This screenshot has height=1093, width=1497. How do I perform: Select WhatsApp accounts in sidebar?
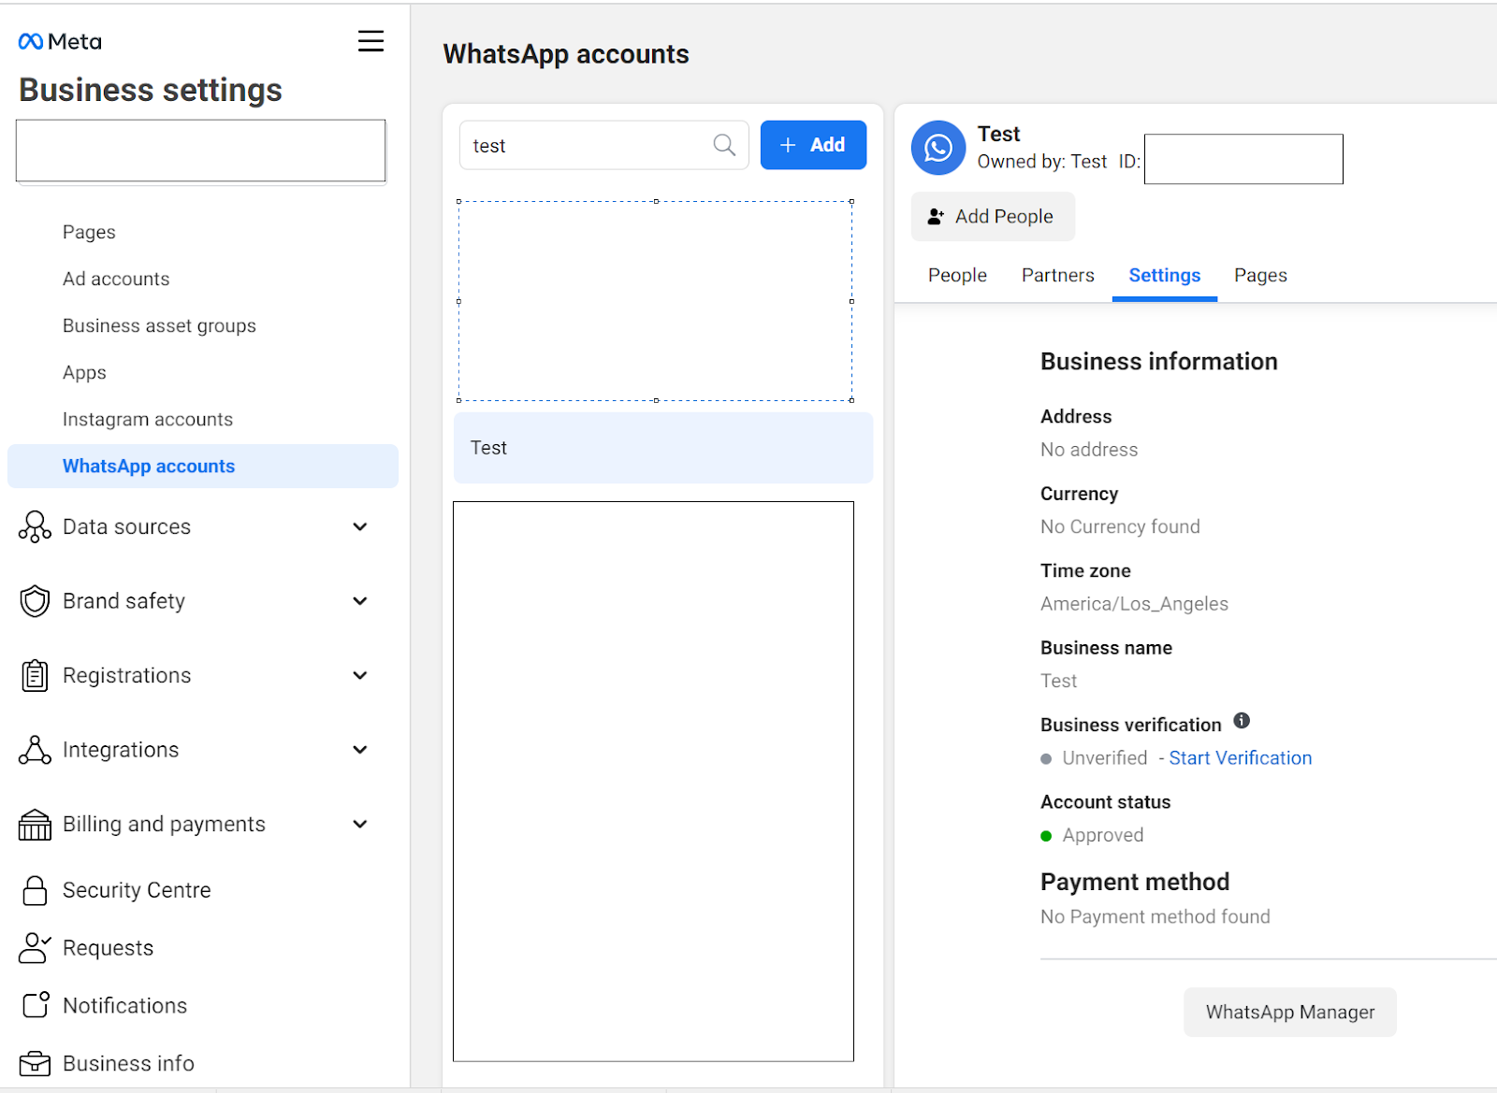[203, 466]
